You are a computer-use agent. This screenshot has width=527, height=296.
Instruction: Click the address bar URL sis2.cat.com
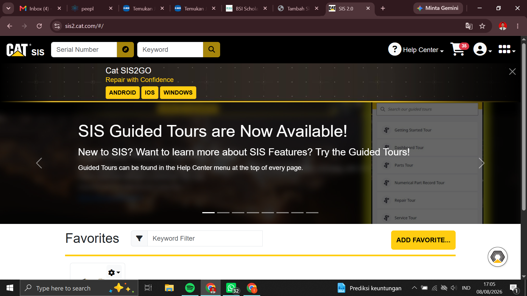pos(84,26)
